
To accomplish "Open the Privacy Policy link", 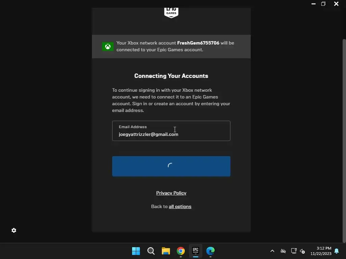I will click(171, 193).
